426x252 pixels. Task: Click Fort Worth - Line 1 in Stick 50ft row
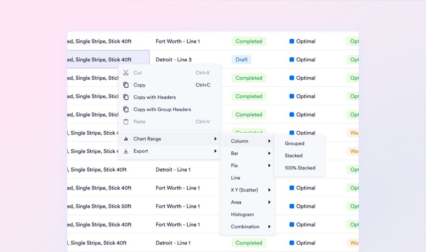pyautogui.click(x=178, y=206)
